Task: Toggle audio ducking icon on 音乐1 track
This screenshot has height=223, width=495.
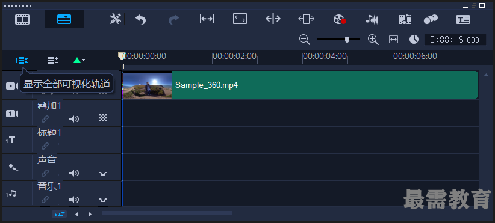Action: [103, 200]
